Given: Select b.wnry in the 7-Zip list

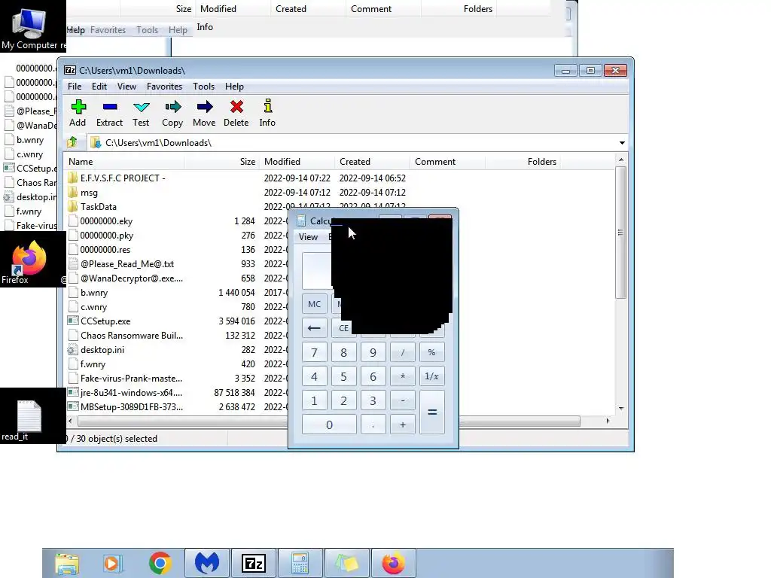Looking at the screenshot, I should tap(87, 293).
